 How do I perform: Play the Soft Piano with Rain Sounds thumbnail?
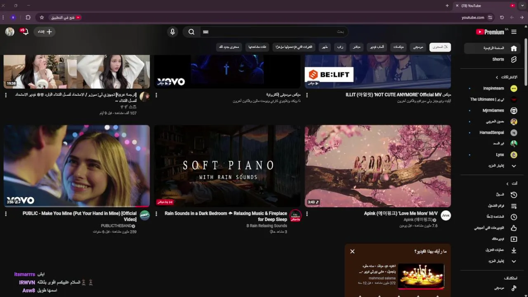click(x=227, y=166)
